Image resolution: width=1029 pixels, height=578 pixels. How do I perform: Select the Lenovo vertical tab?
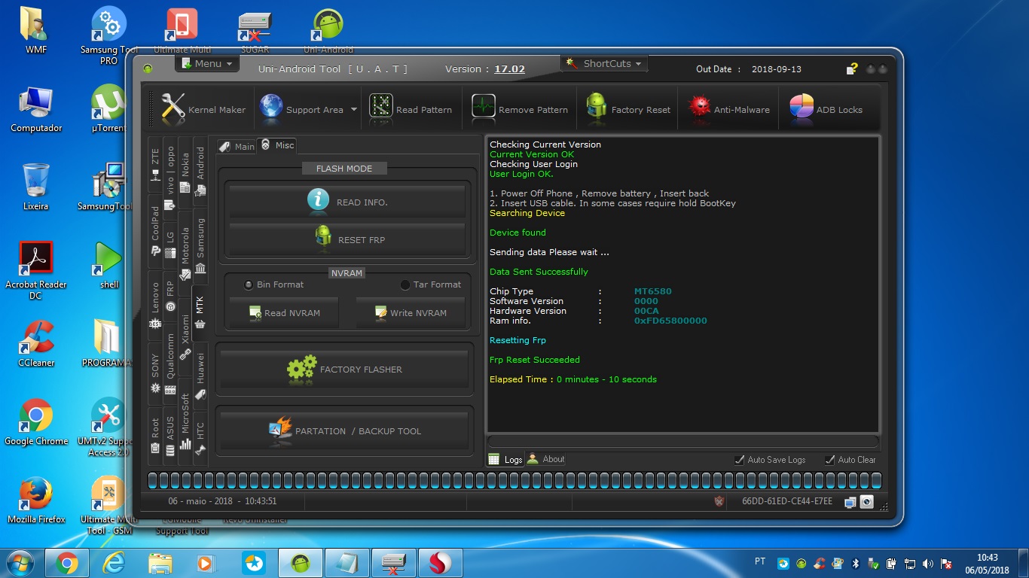155,305
